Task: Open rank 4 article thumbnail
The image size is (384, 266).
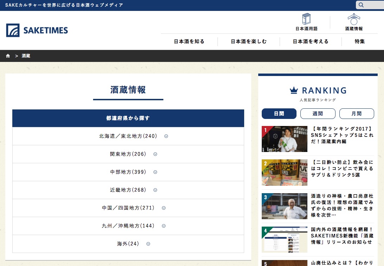Action: (x=284, y=240)
